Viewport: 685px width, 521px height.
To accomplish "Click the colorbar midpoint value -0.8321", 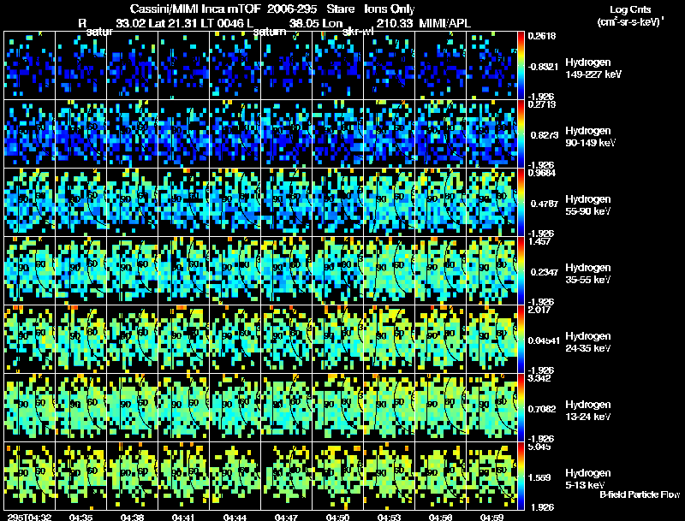I will (543, 67).
